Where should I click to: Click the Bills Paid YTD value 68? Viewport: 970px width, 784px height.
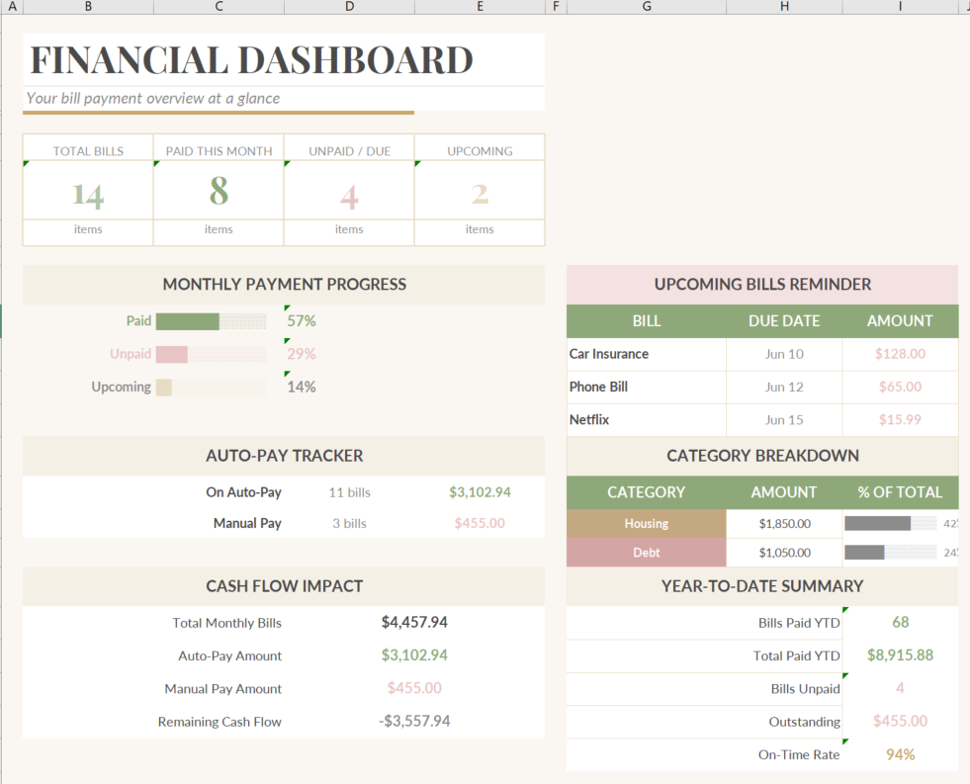(x=900, y=622)
